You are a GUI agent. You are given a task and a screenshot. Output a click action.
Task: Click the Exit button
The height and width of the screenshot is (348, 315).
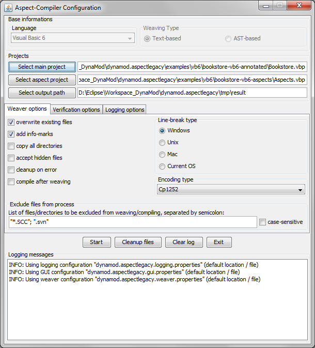click(219, 242)
